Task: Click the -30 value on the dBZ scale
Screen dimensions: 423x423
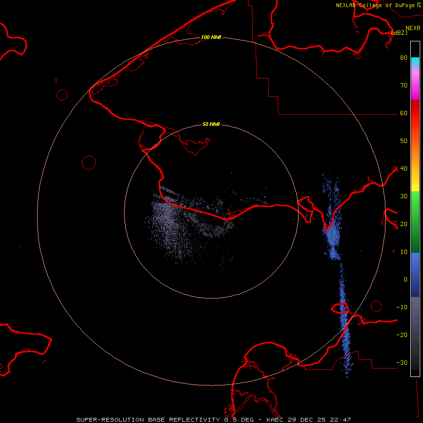Action: 402,363
